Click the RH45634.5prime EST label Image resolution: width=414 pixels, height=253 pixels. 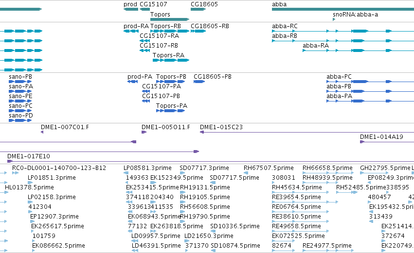297,187
